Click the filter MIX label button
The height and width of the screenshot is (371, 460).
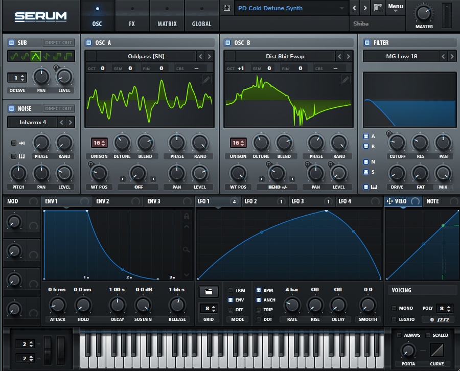[x=443, y=187]
